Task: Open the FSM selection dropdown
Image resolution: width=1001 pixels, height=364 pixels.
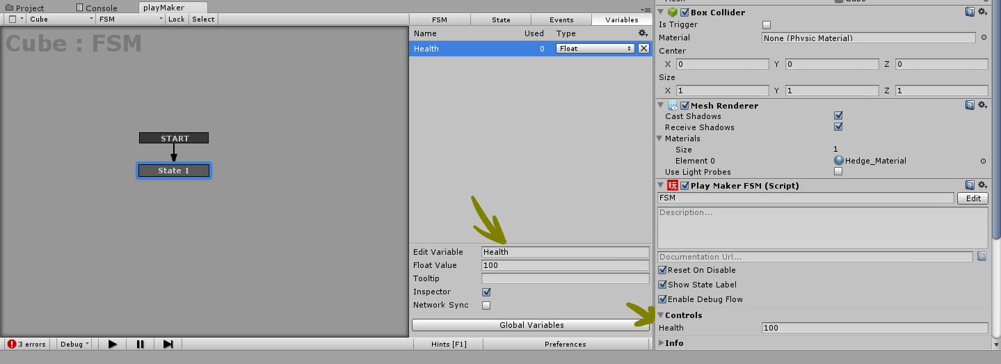Action: click(x=131, y=19)
